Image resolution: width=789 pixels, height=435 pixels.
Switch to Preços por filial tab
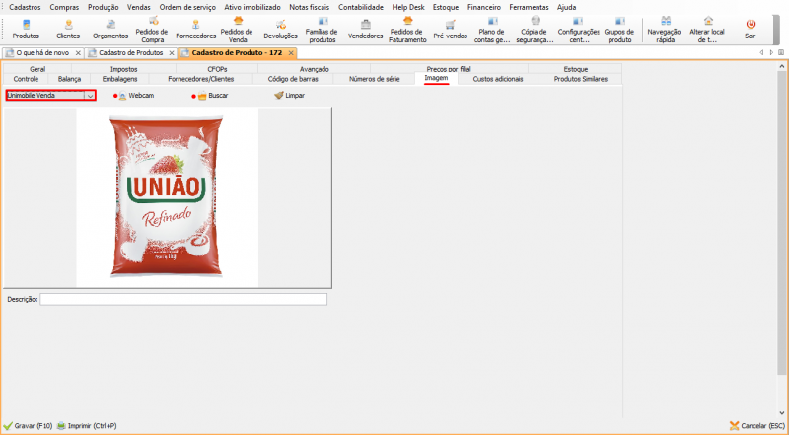coord(449,69)
